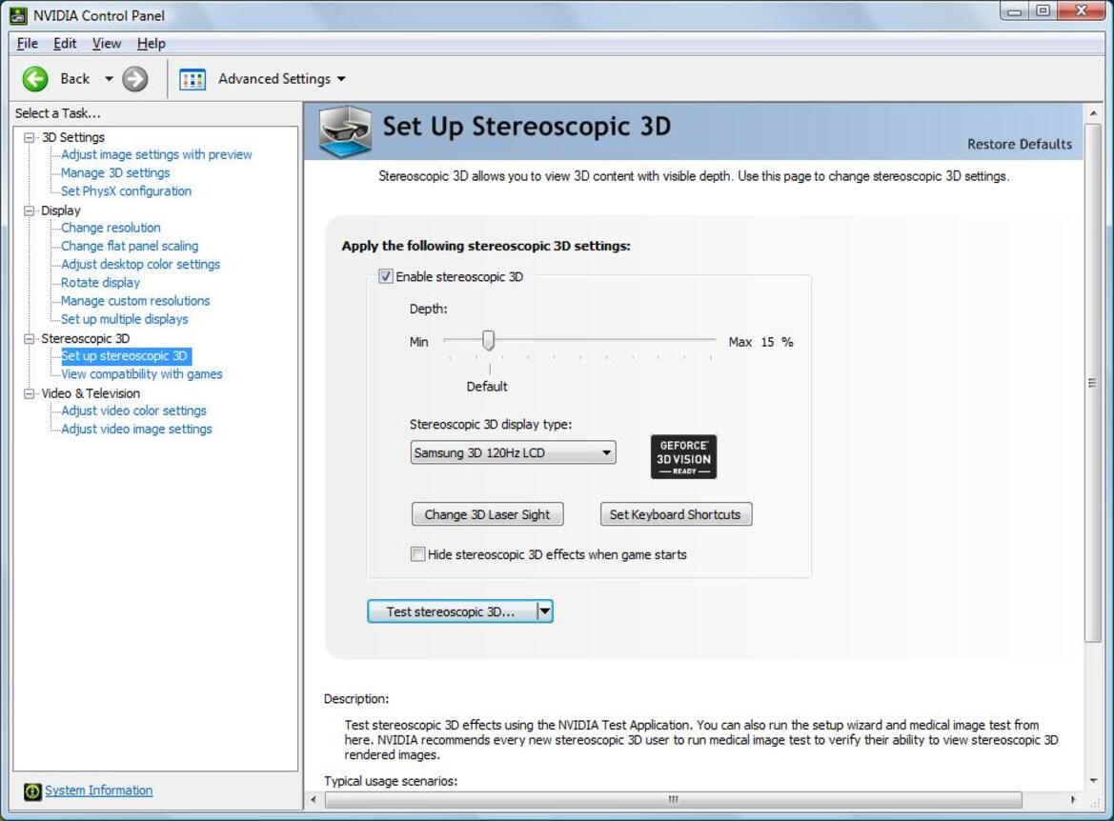This screenshot has width=1114, height=821.
Task: Select Set up multiple displays task
Action: point(124,319)
